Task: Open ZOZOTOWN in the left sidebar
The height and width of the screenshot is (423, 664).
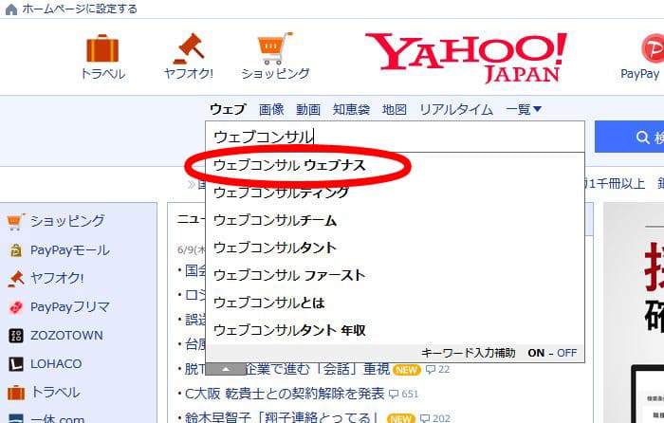Action: point(66,336)
